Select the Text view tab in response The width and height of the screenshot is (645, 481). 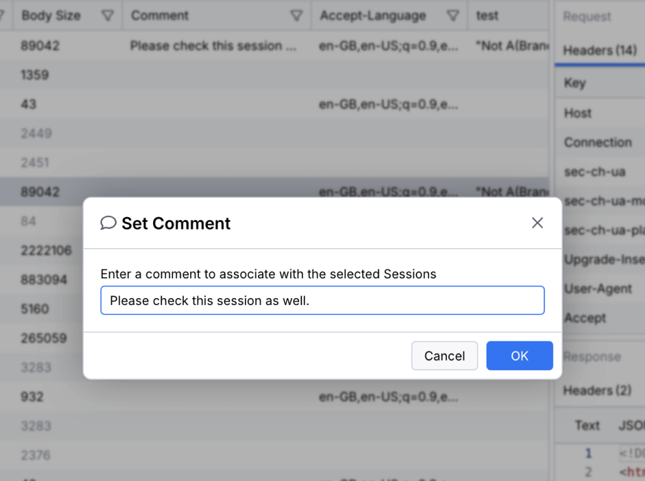(x=587, y=425)
